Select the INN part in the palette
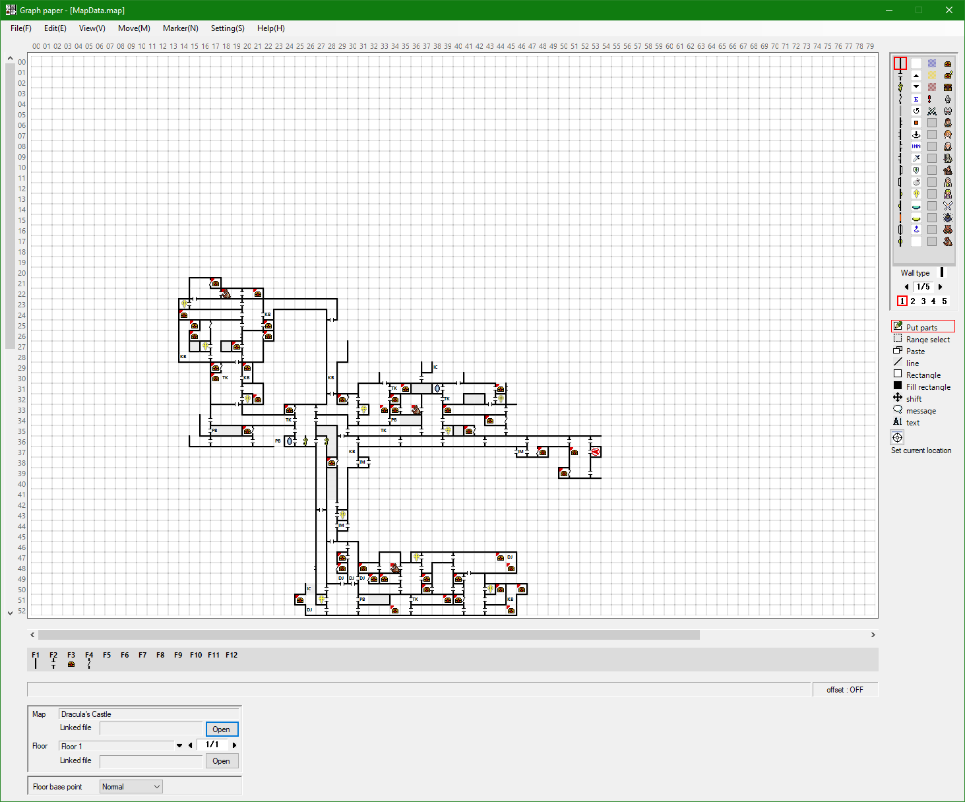 coord(916,146)
